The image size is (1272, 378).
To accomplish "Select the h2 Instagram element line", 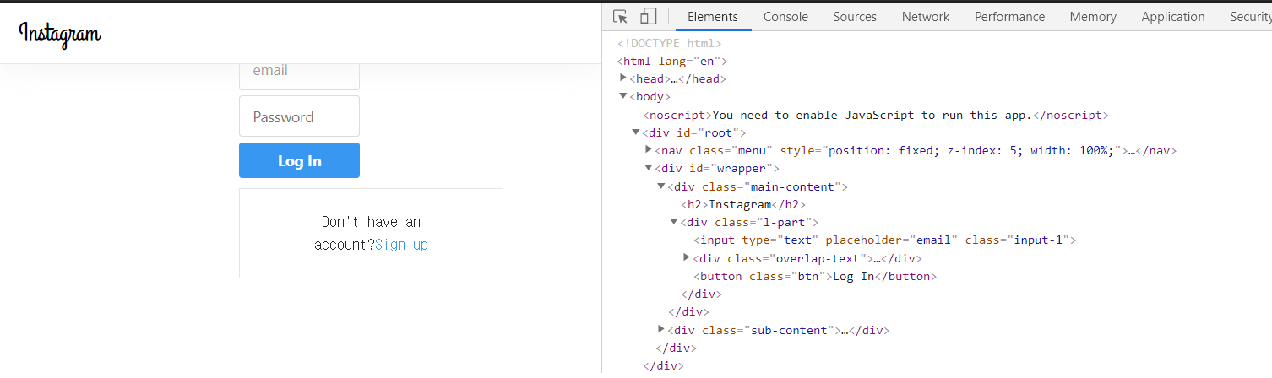I will point(743,204).
